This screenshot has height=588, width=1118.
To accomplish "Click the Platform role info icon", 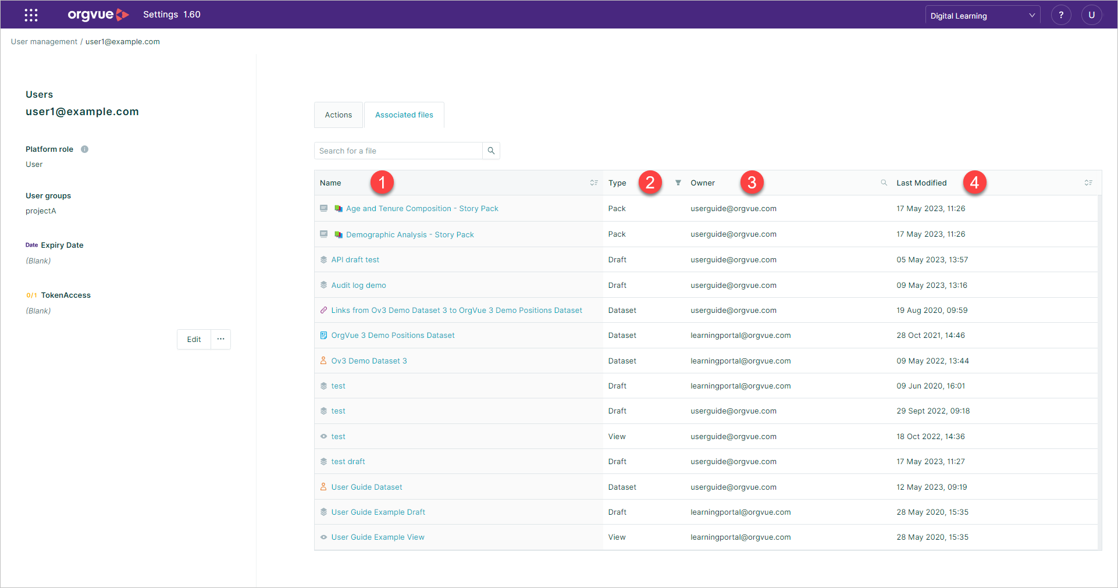I will [x=85, y=149].
